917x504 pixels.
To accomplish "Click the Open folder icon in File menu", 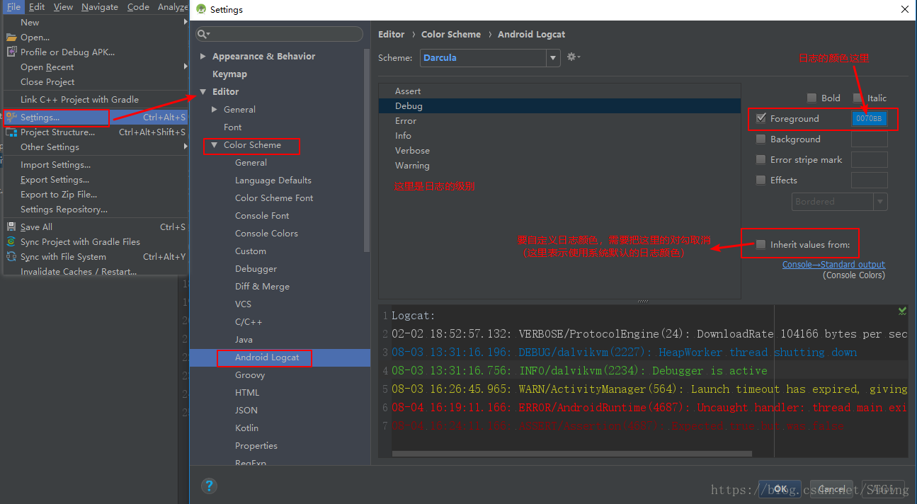I will [11, 38].
